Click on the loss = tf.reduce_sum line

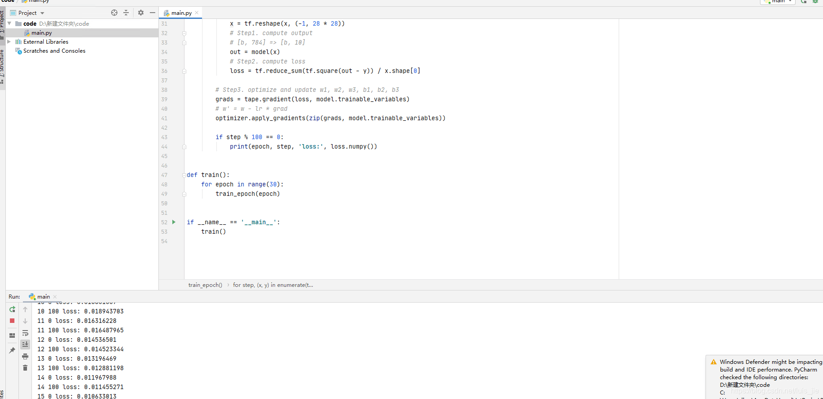[325, 71]
